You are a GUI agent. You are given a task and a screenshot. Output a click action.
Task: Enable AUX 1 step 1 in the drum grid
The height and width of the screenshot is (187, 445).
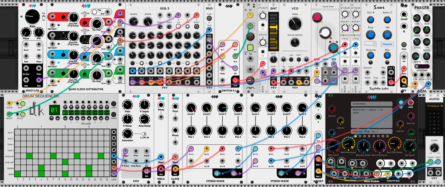pos(17,132)
